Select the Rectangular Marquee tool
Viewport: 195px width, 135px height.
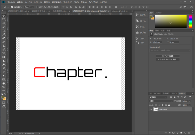(x=4, y=19)
